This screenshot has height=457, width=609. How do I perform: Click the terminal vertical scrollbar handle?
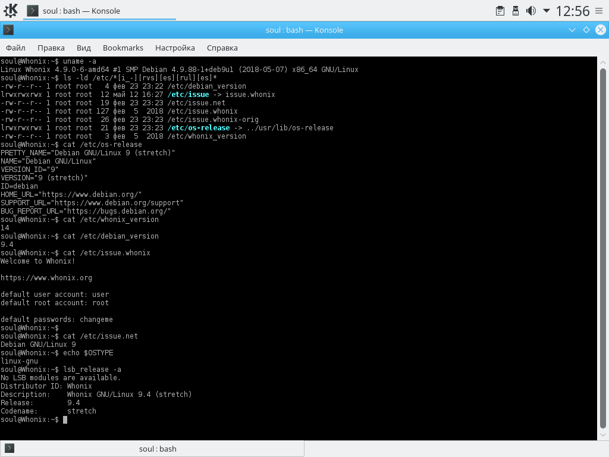pos(603,248)
